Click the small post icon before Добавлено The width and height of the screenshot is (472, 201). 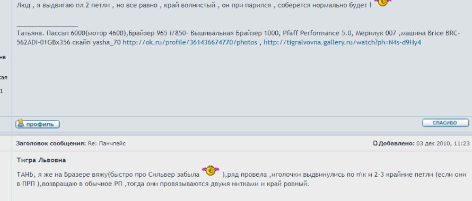(375, 143)
